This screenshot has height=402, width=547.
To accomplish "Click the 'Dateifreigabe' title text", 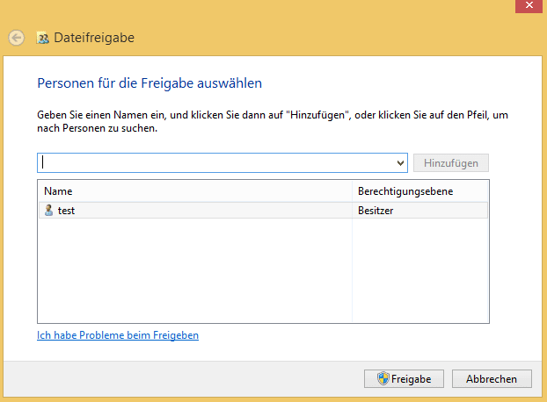I will [94, 38].
